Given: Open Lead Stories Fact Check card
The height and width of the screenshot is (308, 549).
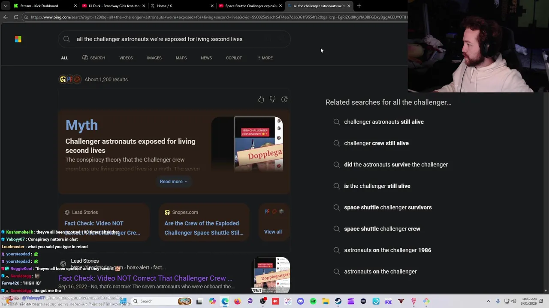Looking at the screenshot, I should 103,222.
